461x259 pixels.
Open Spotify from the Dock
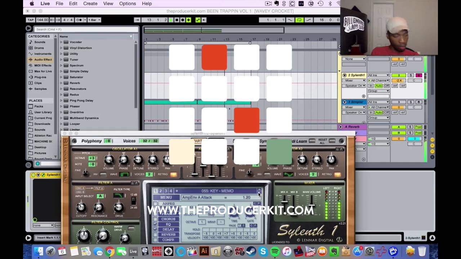(x=274, y=251)
